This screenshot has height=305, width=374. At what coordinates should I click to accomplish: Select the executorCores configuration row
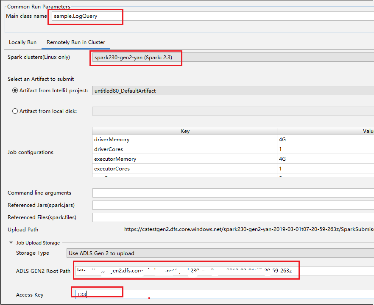click(170, 168)
